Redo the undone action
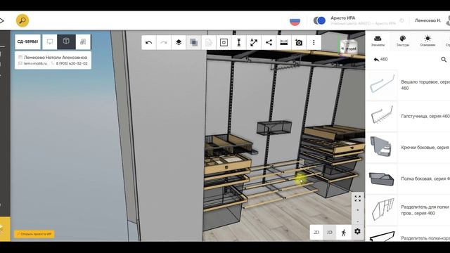Viewport: 450px width, 253px height. 164,43
